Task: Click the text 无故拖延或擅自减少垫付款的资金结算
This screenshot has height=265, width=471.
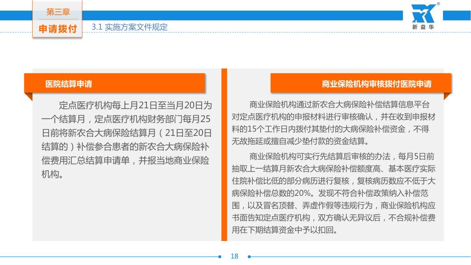Action: (300, 141)
